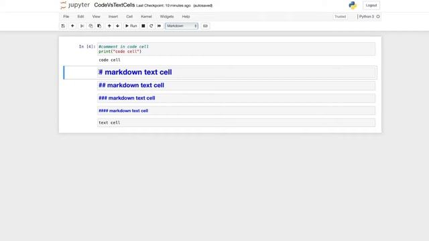The height and width of the screenshot is (241, 429).
Task: Click the Last Checkpoint text
Action: point(164,5)
